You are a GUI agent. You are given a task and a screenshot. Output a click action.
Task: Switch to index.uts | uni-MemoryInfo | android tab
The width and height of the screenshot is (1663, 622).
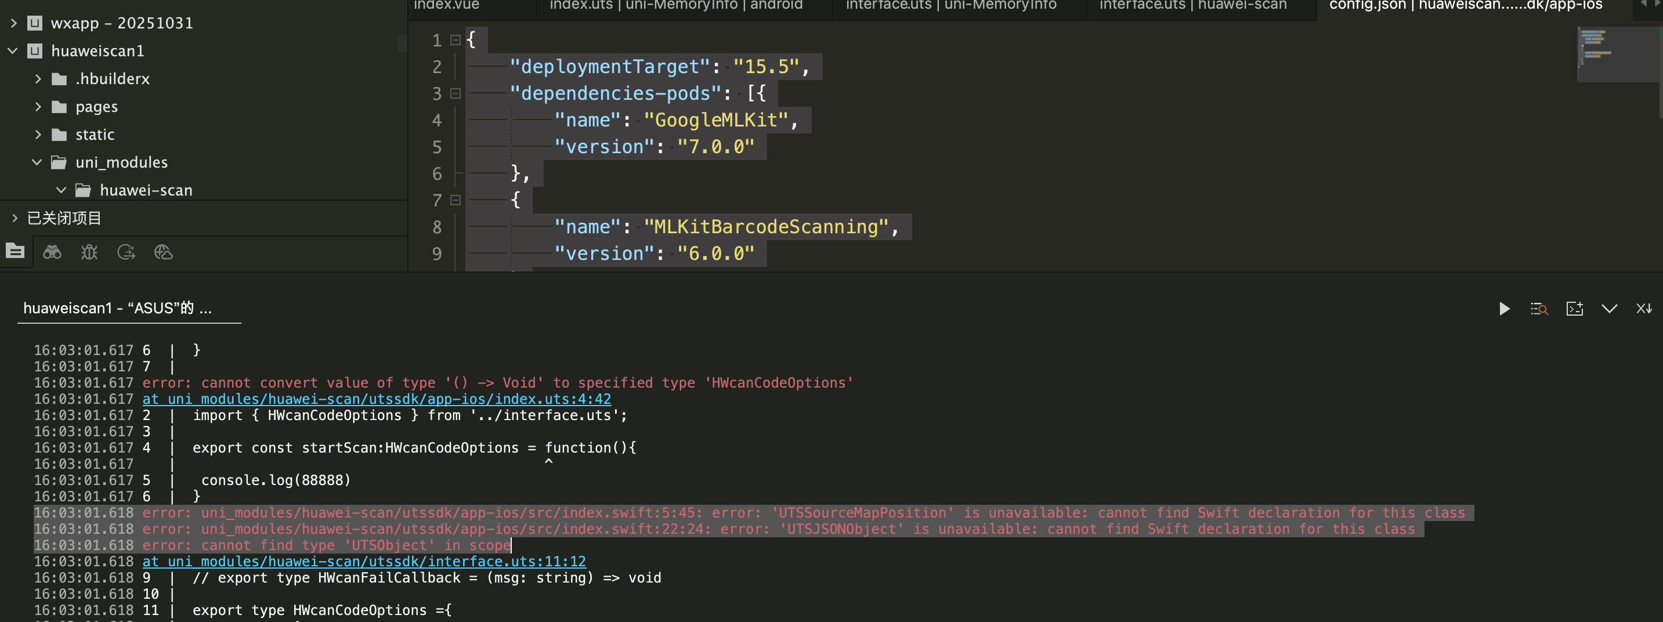pos(675,6)
